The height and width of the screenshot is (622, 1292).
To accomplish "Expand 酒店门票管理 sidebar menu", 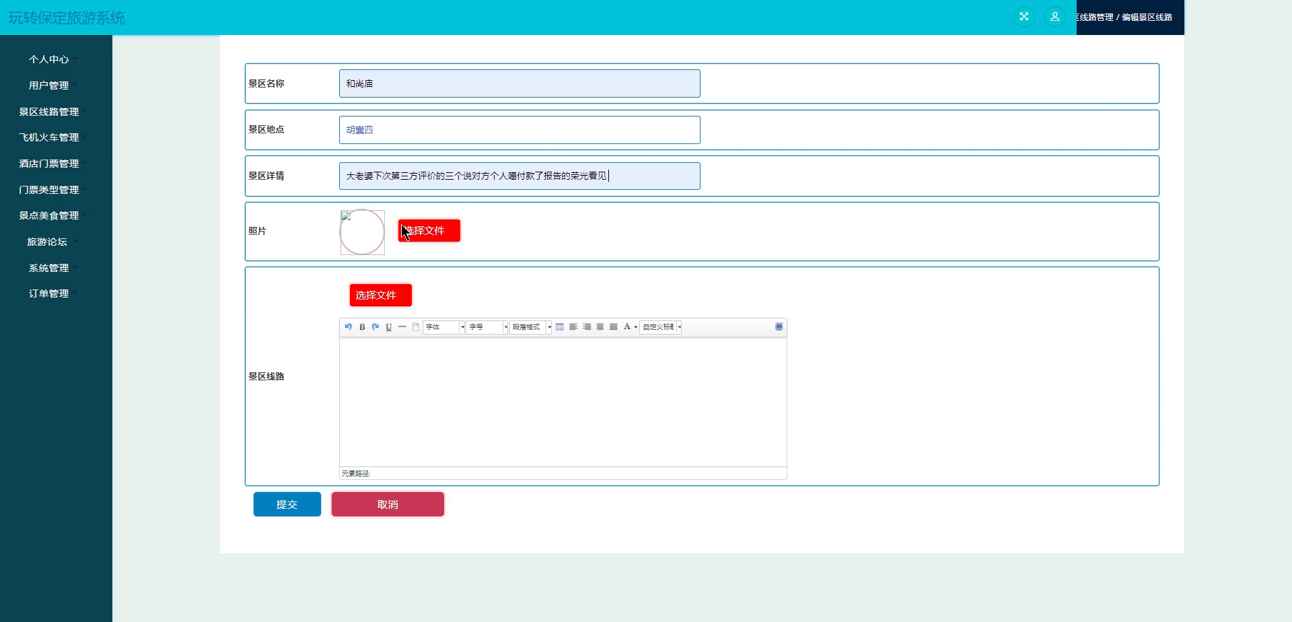I will [x=48, y=164].
